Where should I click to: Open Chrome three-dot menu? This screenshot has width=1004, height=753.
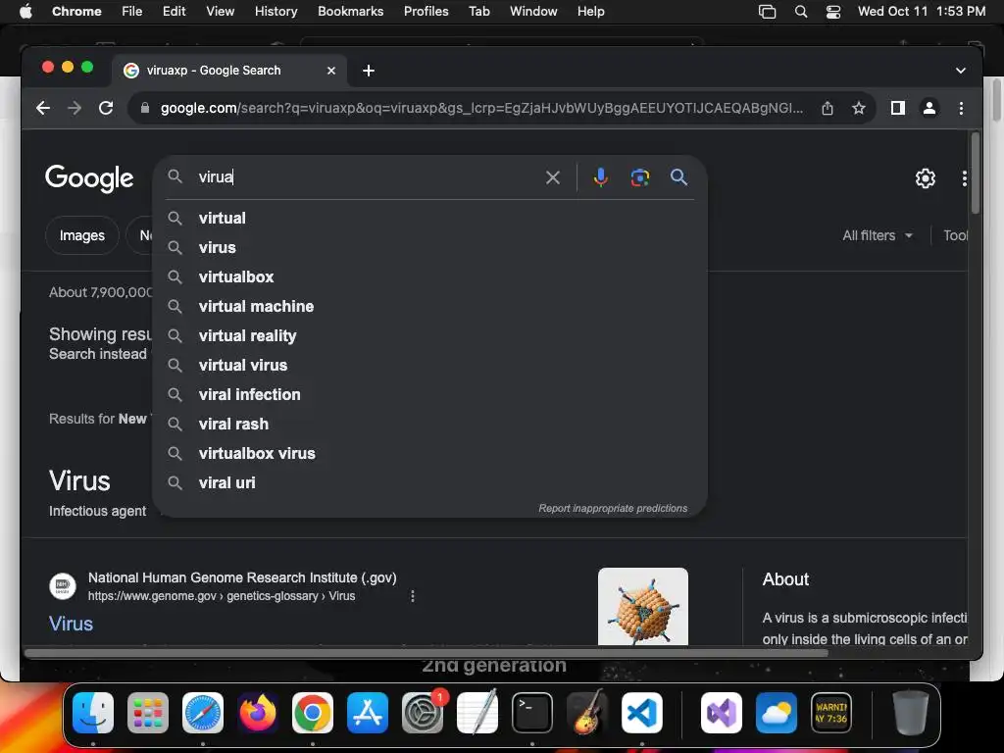pyautogui.click(x=961, y=108)
